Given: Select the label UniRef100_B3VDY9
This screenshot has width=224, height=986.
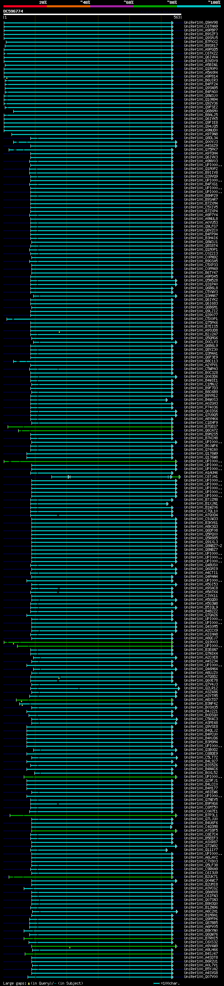Looking at the screenshot, I should pyautogui.click(x=201, y=61).
